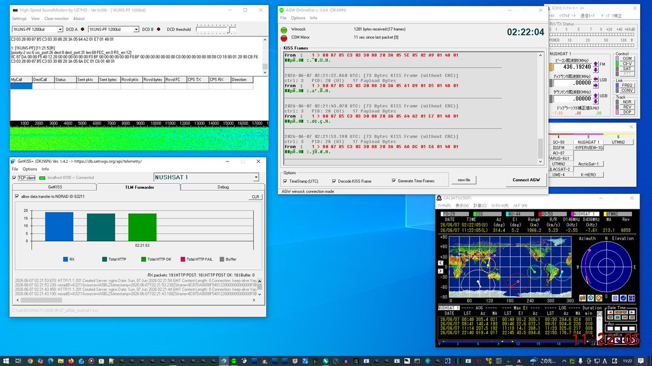Click NUSHSAT 1 button in satellite list window

click(x=589, y=142)
